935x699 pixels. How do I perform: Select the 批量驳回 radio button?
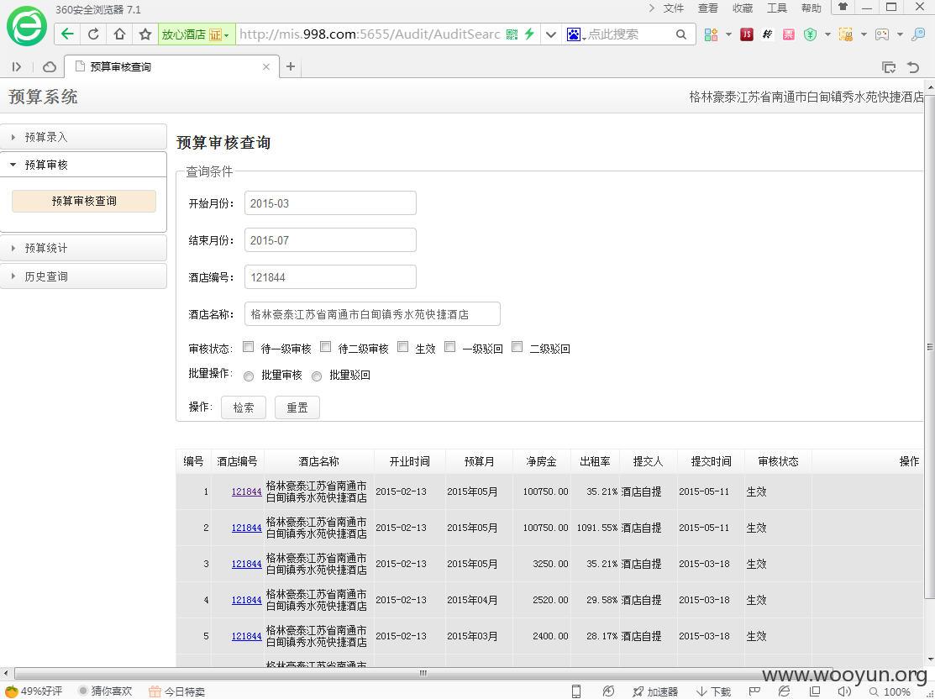[x=317, y=376]
